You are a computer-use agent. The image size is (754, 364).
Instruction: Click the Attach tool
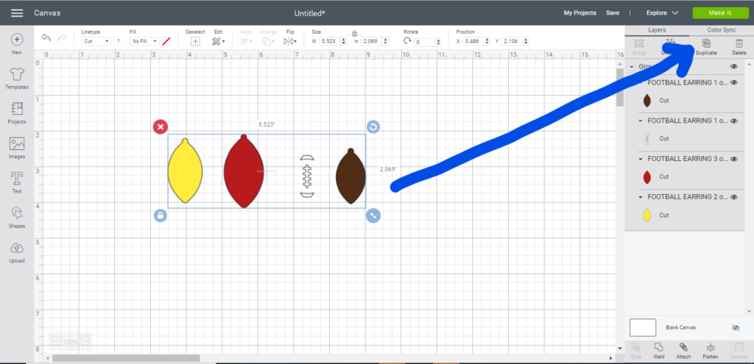(683, 351)
